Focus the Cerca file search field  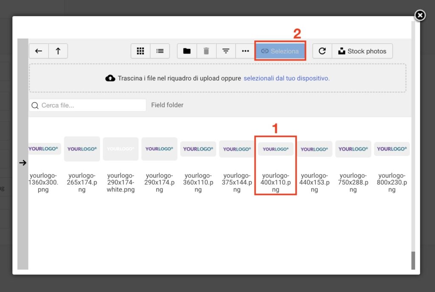click(88, 105)
